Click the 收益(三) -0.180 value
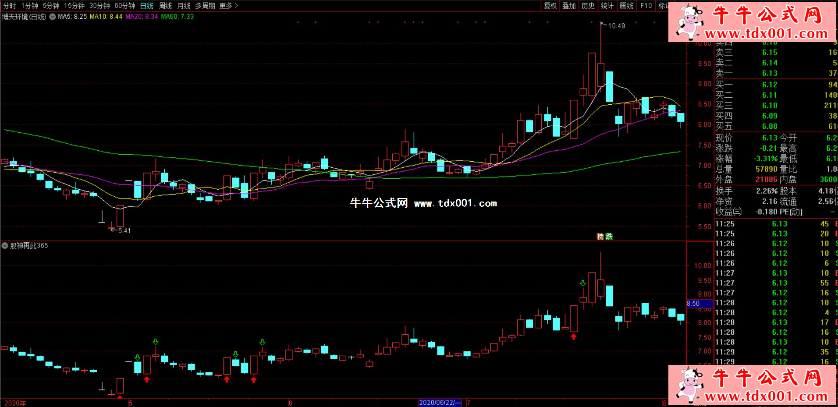Viewport: 838px width, 407px height. click(x=767, y=212)
